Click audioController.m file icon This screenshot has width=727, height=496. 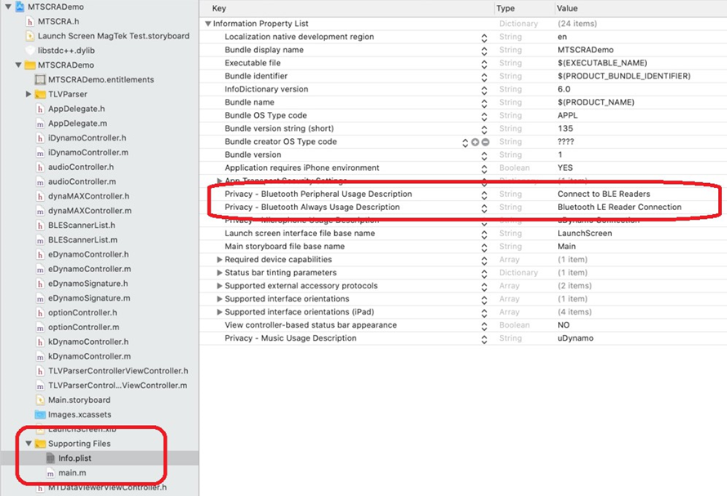[40, 182]
